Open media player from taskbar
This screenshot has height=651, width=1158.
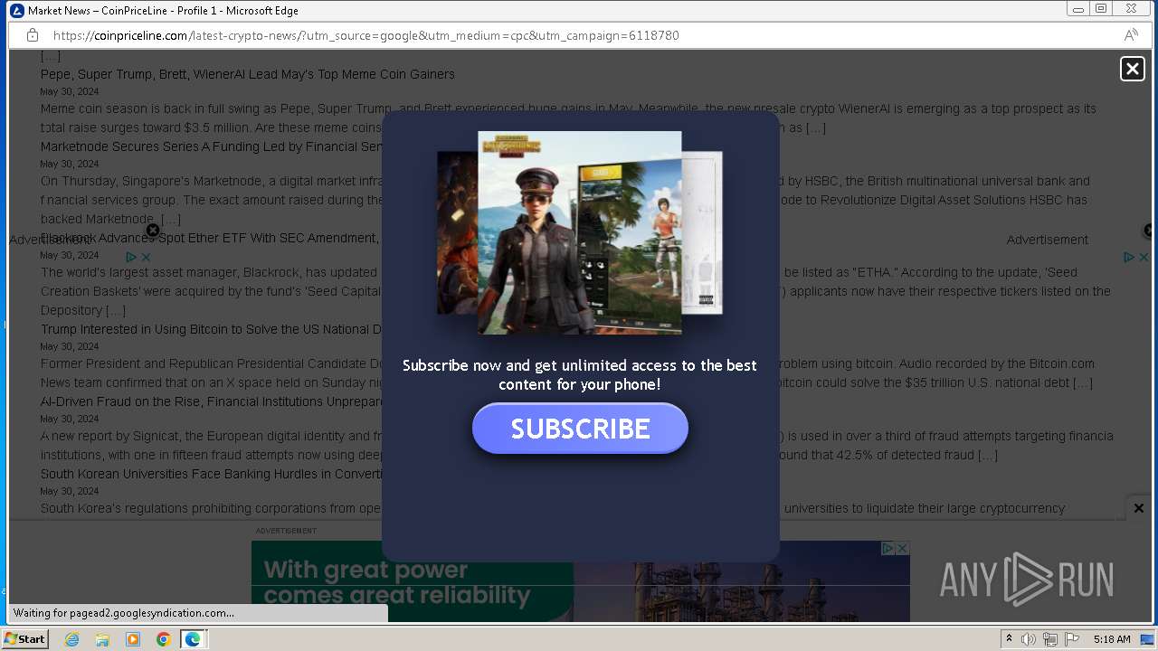[x=133, y=639]
